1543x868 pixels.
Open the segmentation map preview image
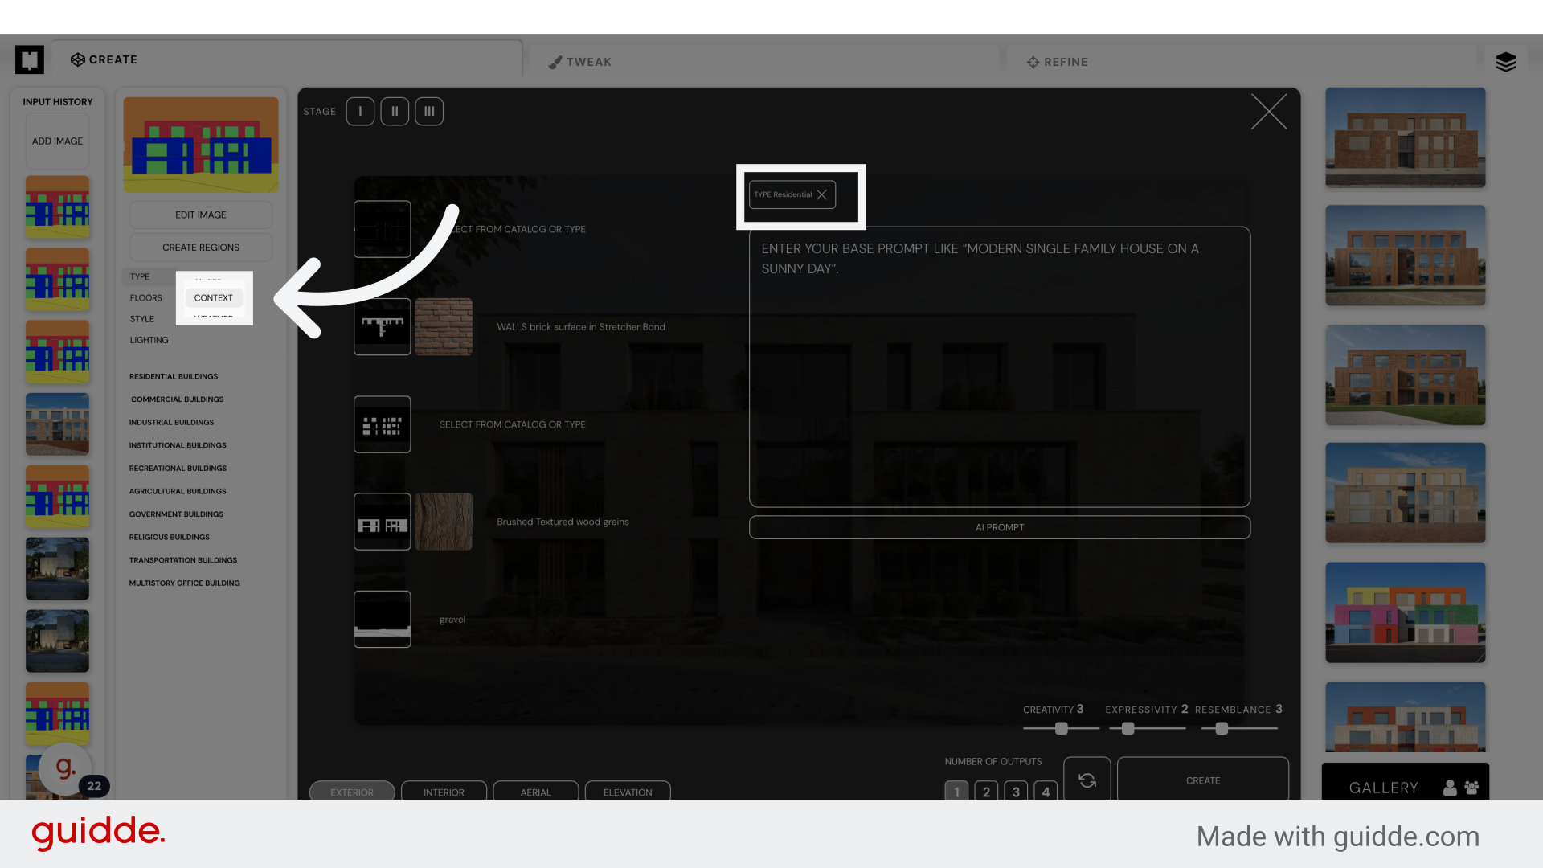pos(201,145)
